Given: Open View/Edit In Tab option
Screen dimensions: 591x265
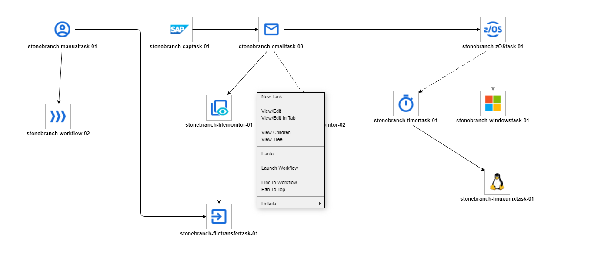Looking at the screenshot, I should tap(278, 118).
